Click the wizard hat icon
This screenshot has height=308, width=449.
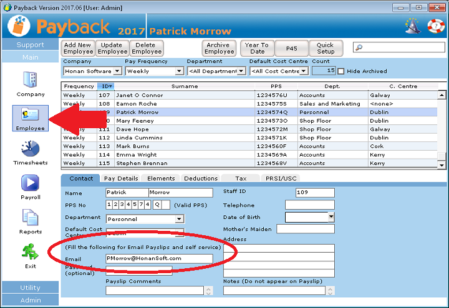click(410, 26)
